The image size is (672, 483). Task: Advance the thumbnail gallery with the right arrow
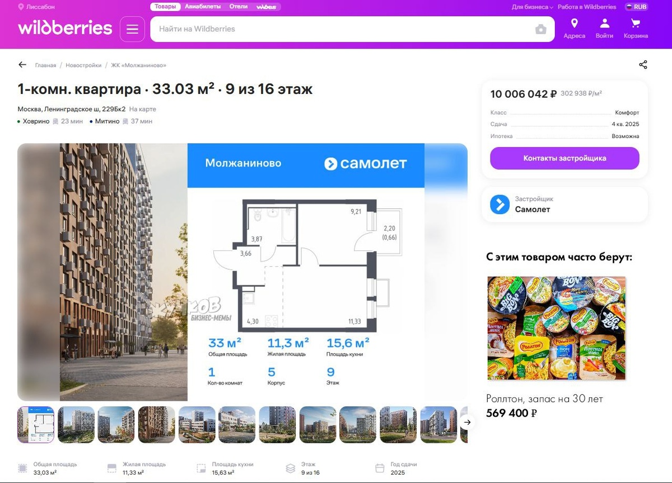coord(468,422)
